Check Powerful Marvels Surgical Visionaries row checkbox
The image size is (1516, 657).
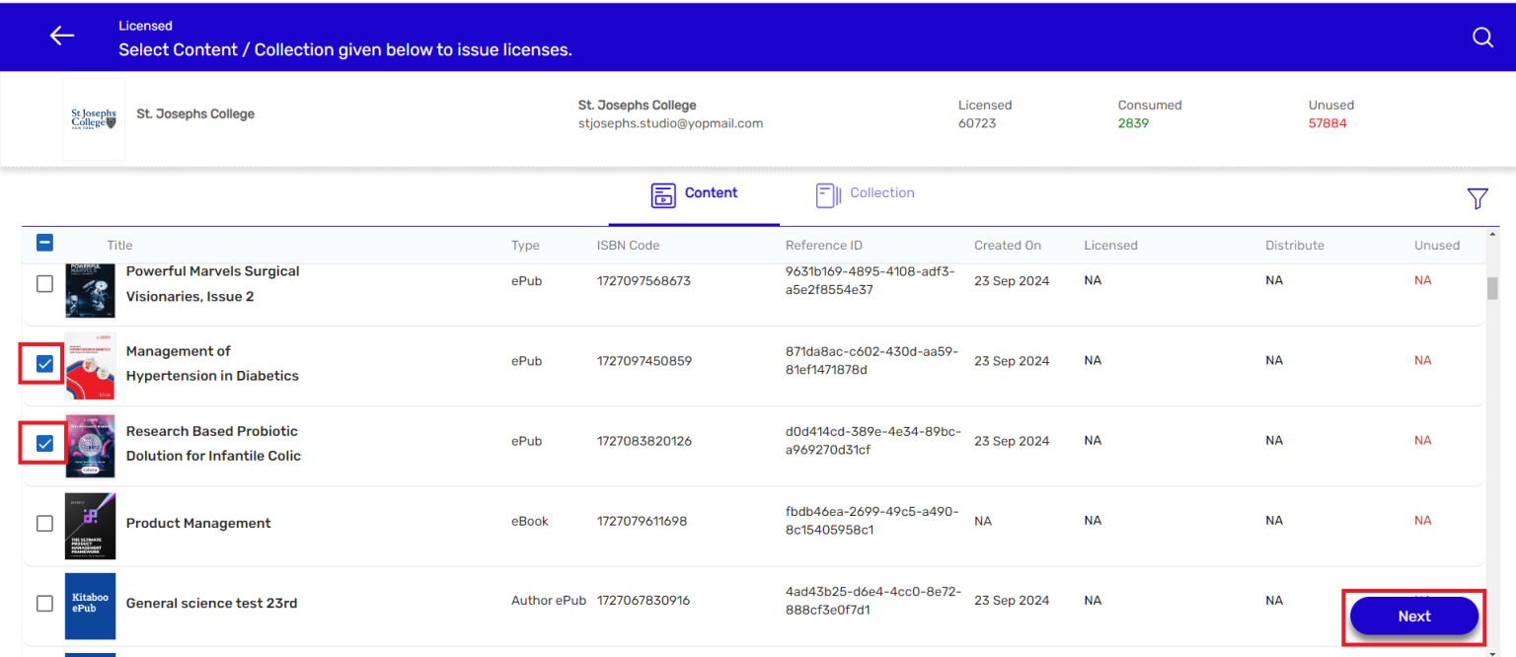click(44, 284)
